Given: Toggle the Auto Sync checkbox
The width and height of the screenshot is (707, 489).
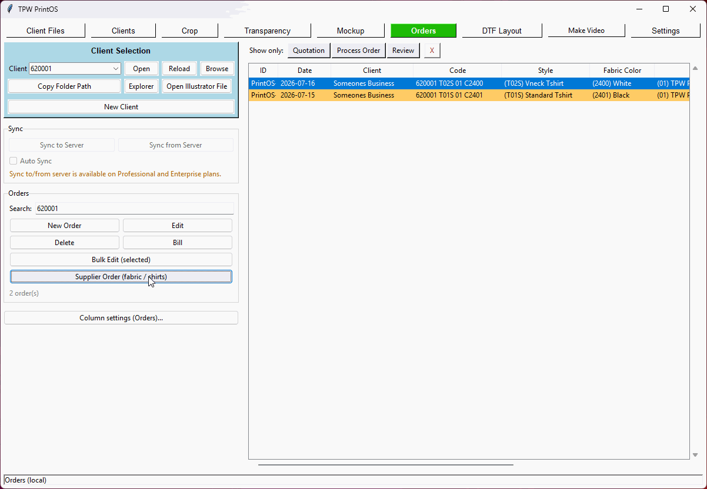Looking at the screenshot, I should [x=14, y=161].
